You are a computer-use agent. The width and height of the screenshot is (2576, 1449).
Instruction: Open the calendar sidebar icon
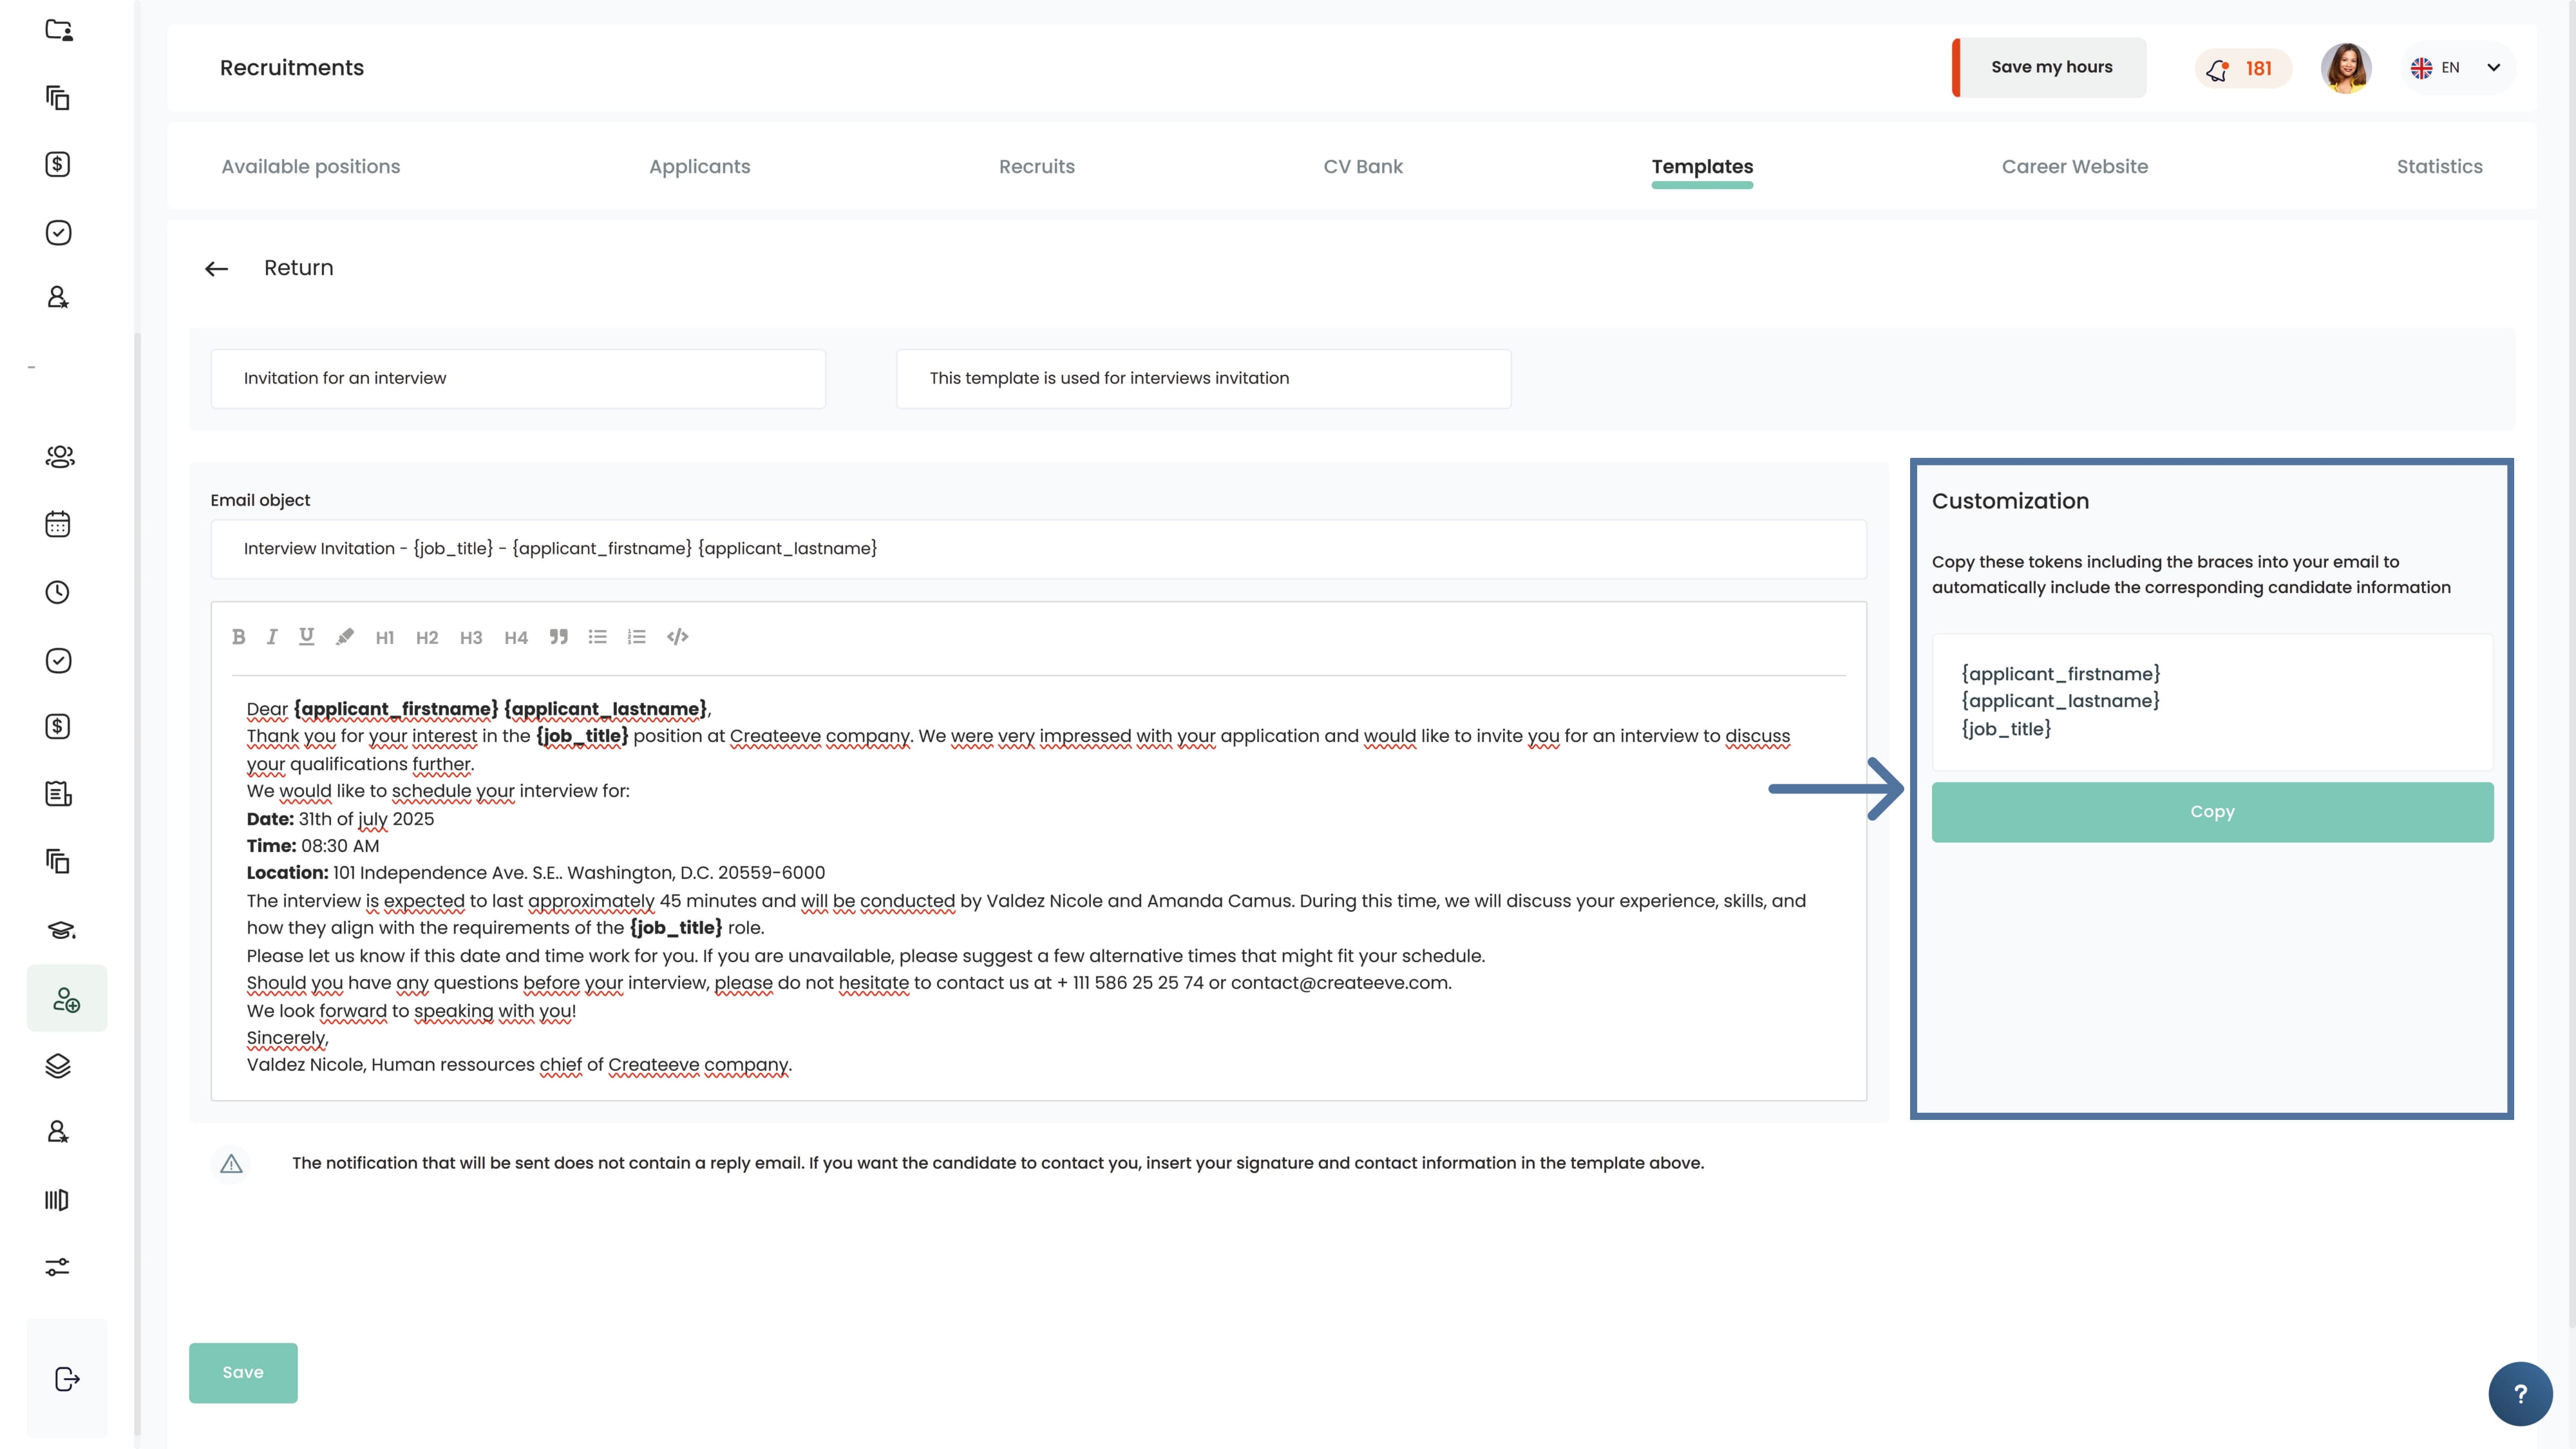(58, 524)
